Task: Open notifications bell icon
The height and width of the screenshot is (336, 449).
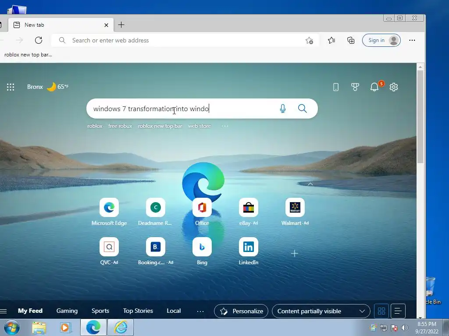Action: click(374, 87)
